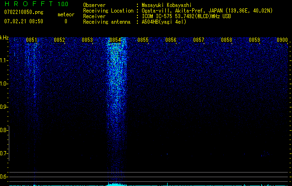Click the 0852 time marker
The image size is (292, 186).
pyautogui.click(x=59, y=40)
